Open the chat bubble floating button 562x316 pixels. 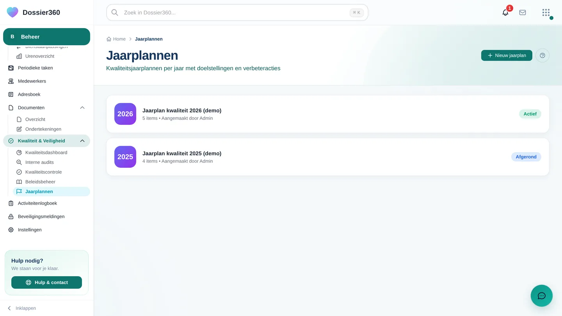[542, 296]
